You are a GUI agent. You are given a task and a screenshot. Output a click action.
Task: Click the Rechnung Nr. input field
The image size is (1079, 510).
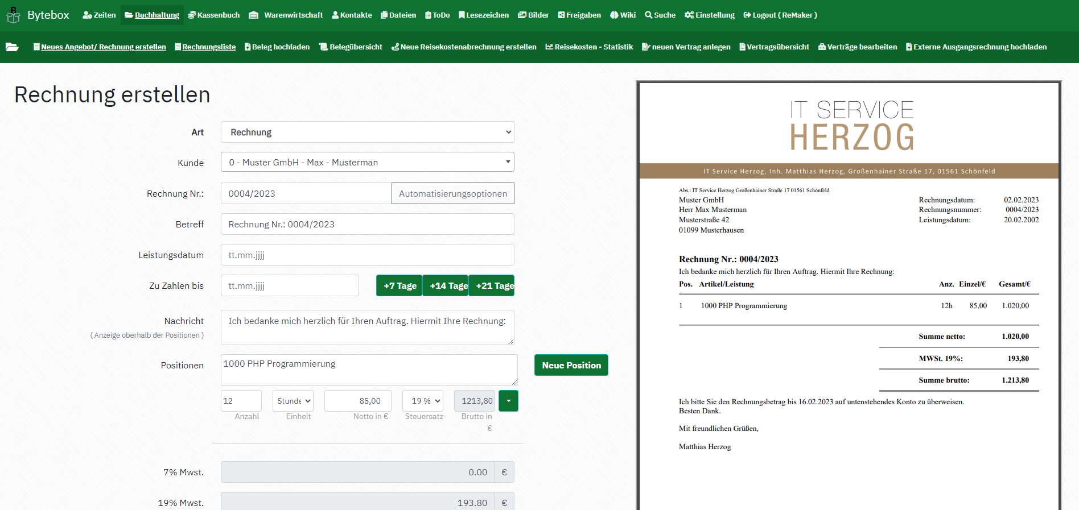tap(306, 193)
